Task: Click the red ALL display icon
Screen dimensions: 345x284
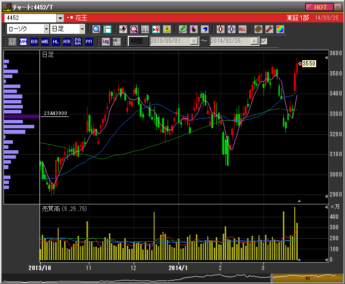Action: click(242, 29)
